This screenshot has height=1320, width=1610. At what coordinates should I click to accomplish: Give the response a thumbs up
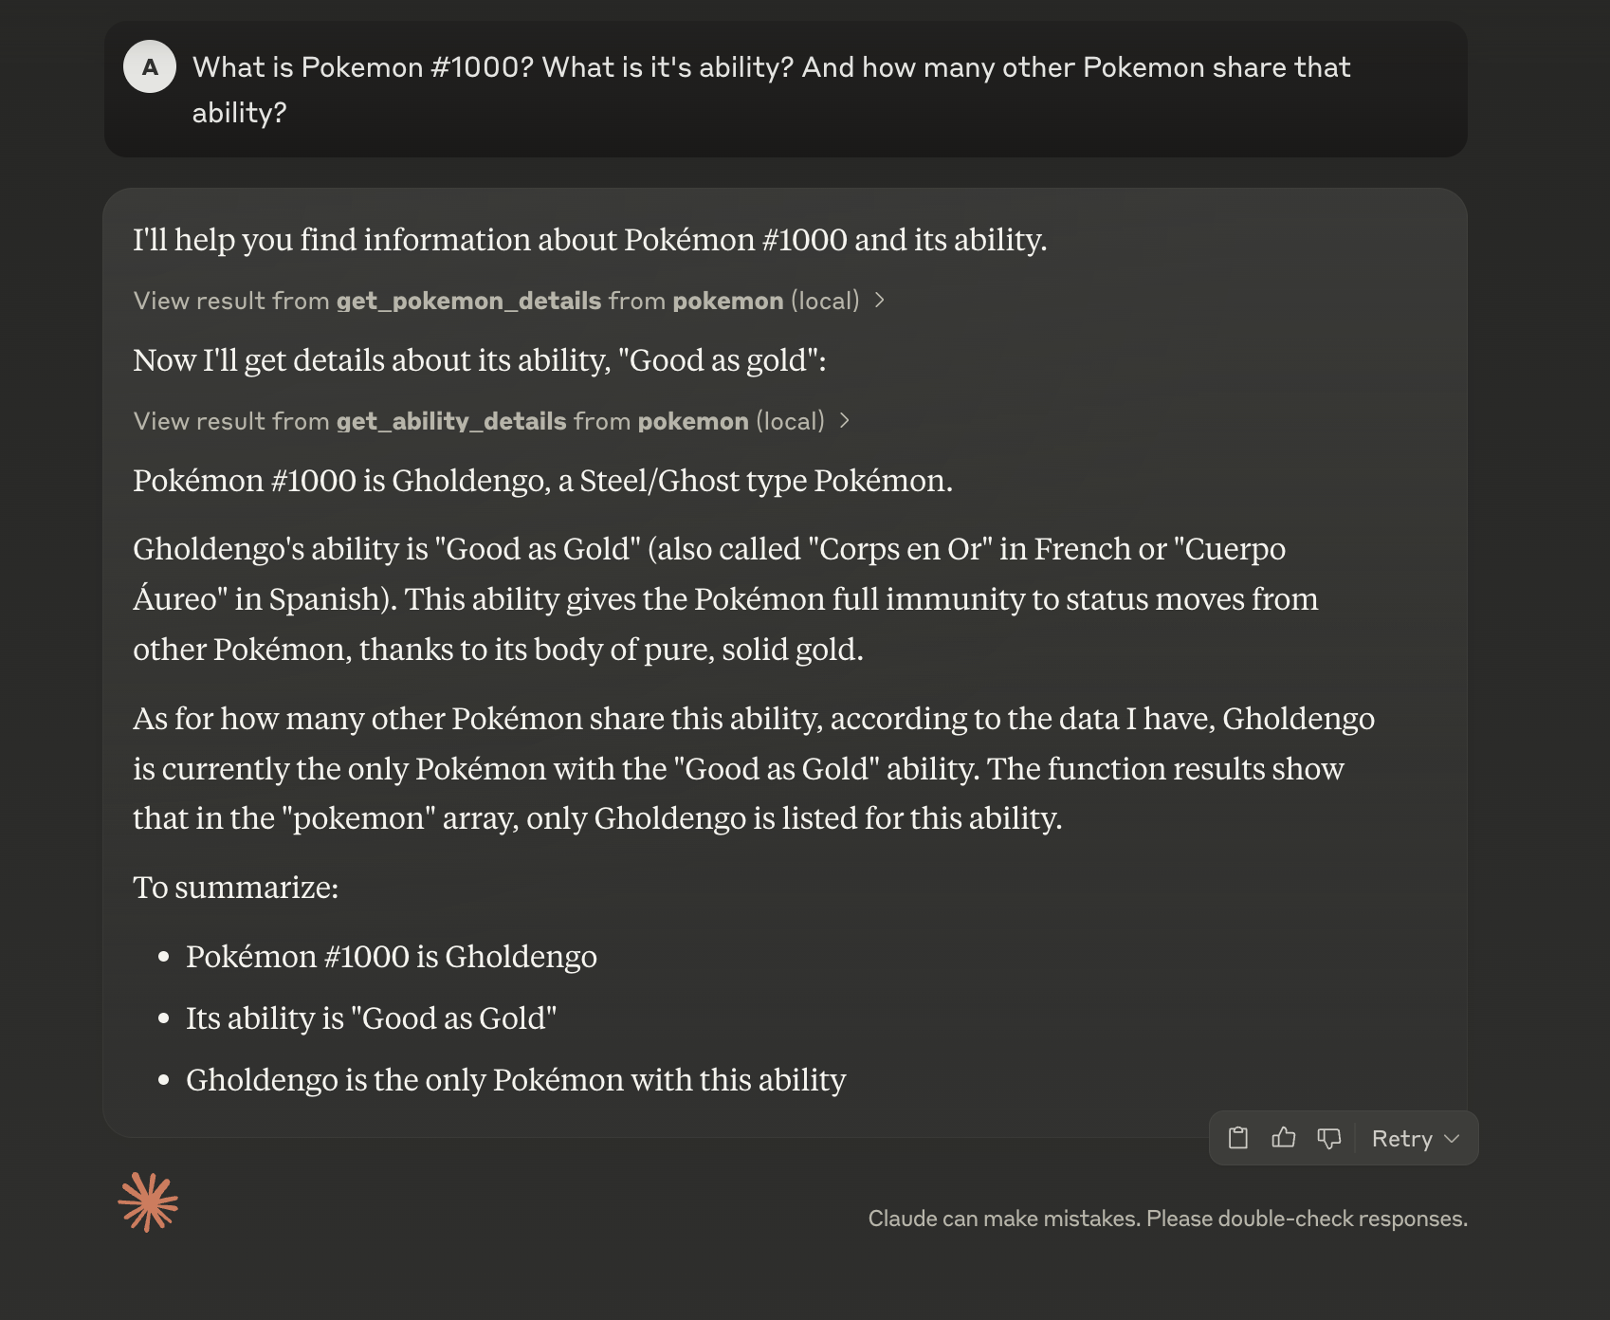(1284, 1138)
